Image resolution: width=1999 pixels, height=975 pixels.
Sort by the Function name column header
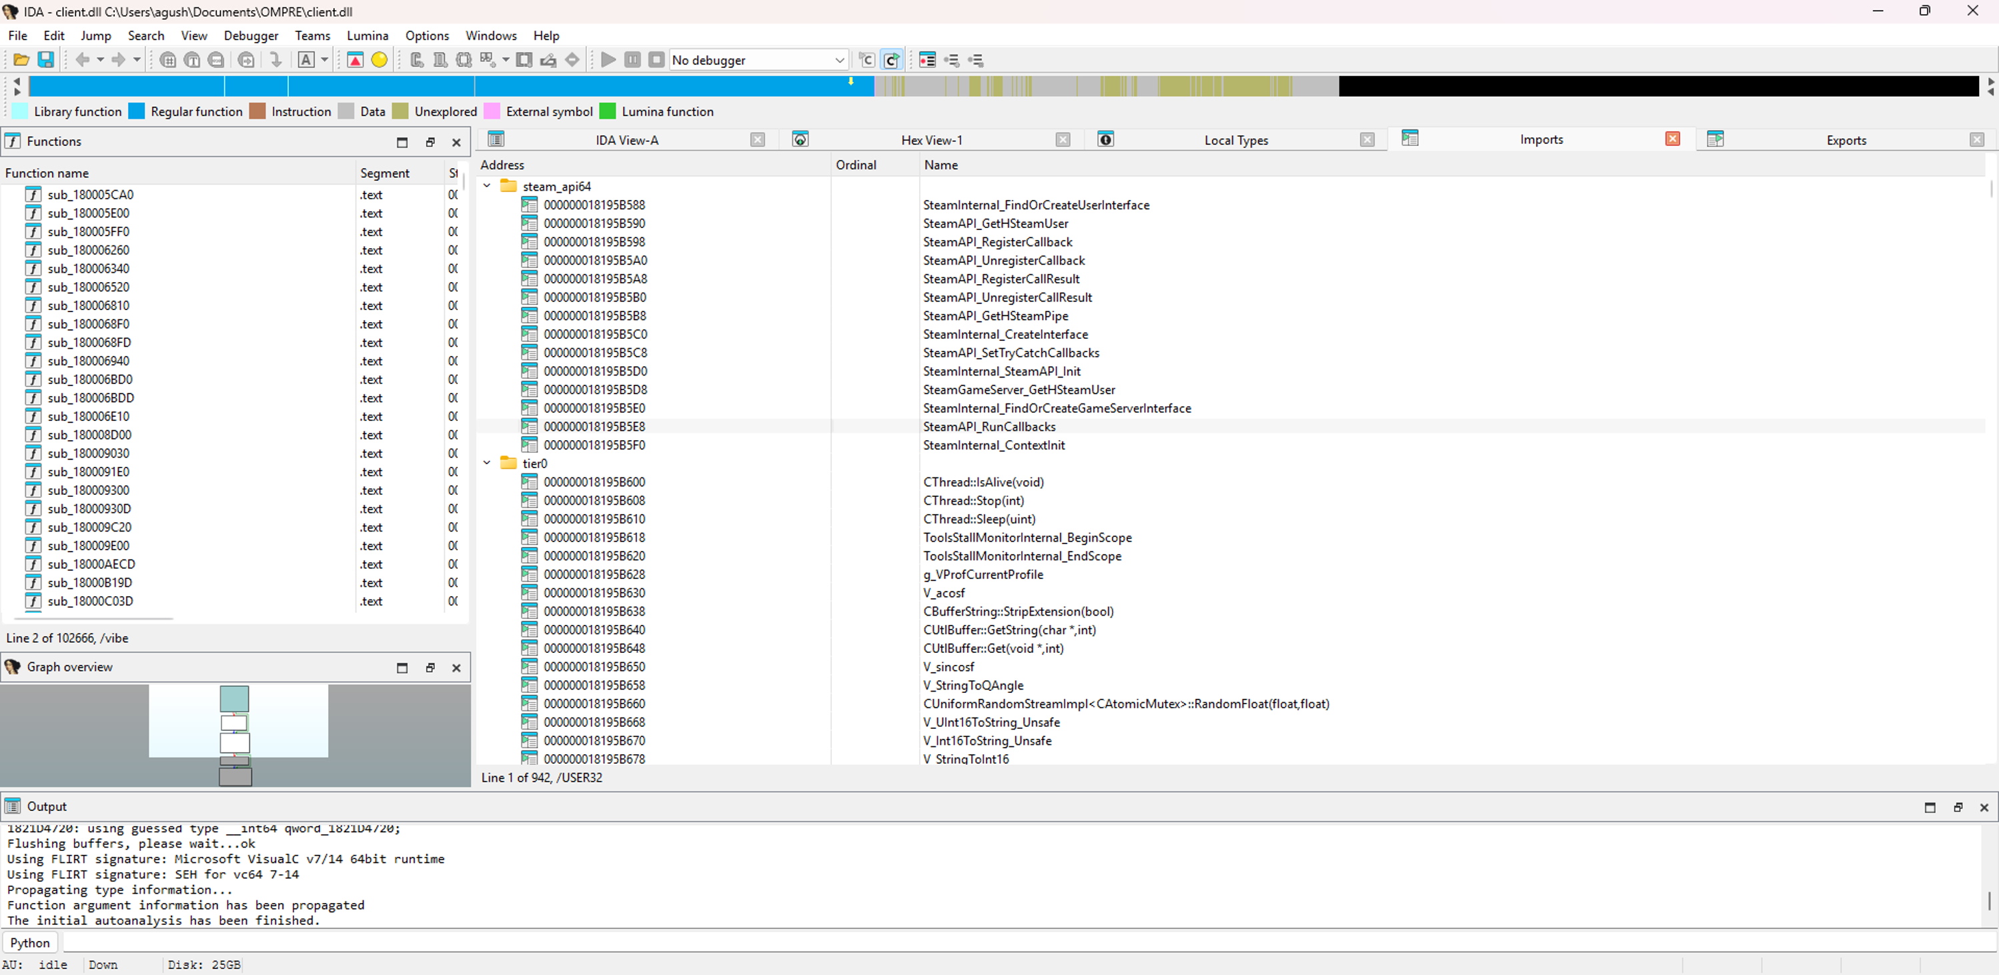pyautogui.click(x=179, y=173)
